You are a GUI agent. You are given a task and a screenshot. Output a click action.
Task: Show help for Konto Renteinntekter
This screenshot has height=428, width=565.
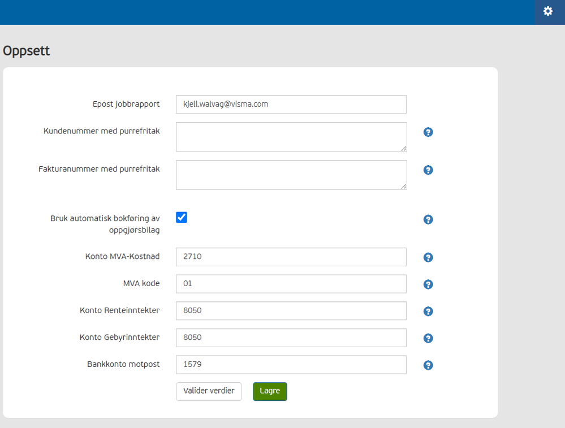[x=428, y=312]
